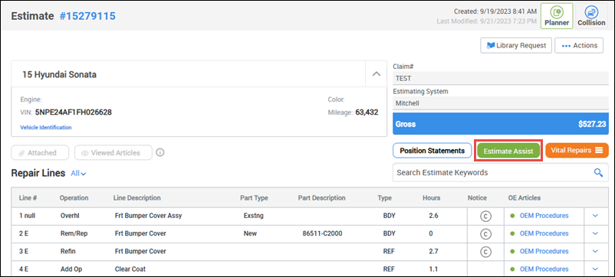Expand line 3 E Refin row chevron

pyautogui.click(x=595, y=251)
